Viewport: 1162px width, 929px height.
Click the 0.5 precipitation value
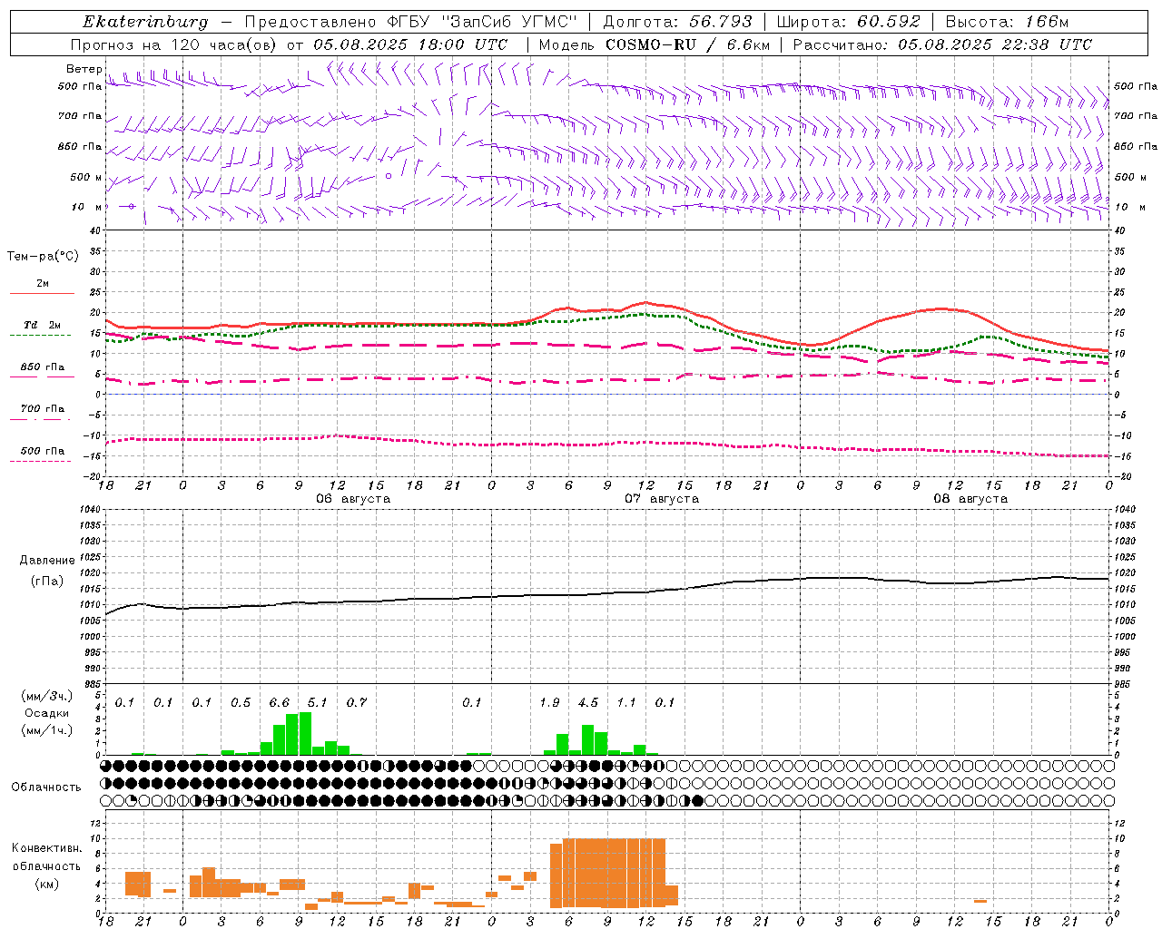point(241,703)
